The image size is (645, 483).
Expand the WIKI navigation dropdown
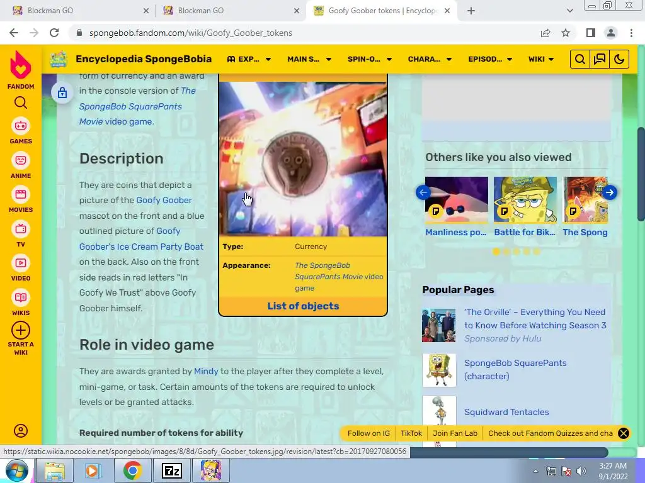(x=541, y=59)
